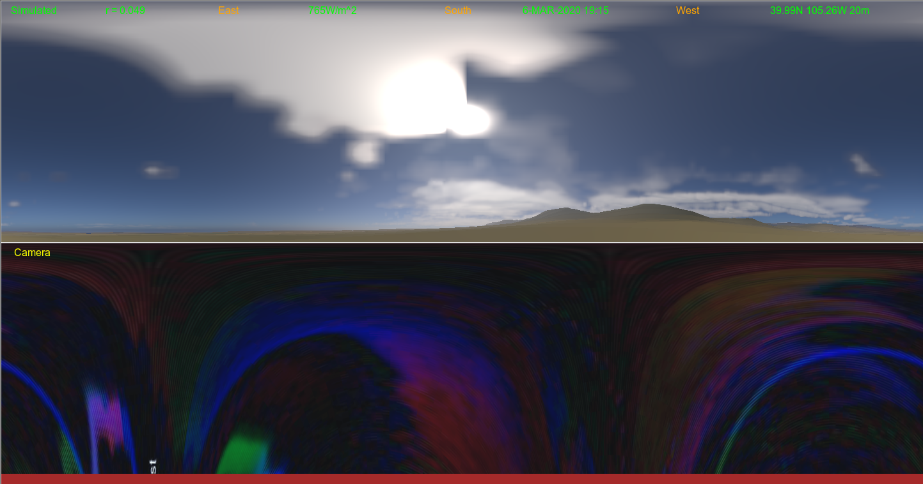
Task: Click the rotated white text in camera panel
Action: (x=153, y=465)
